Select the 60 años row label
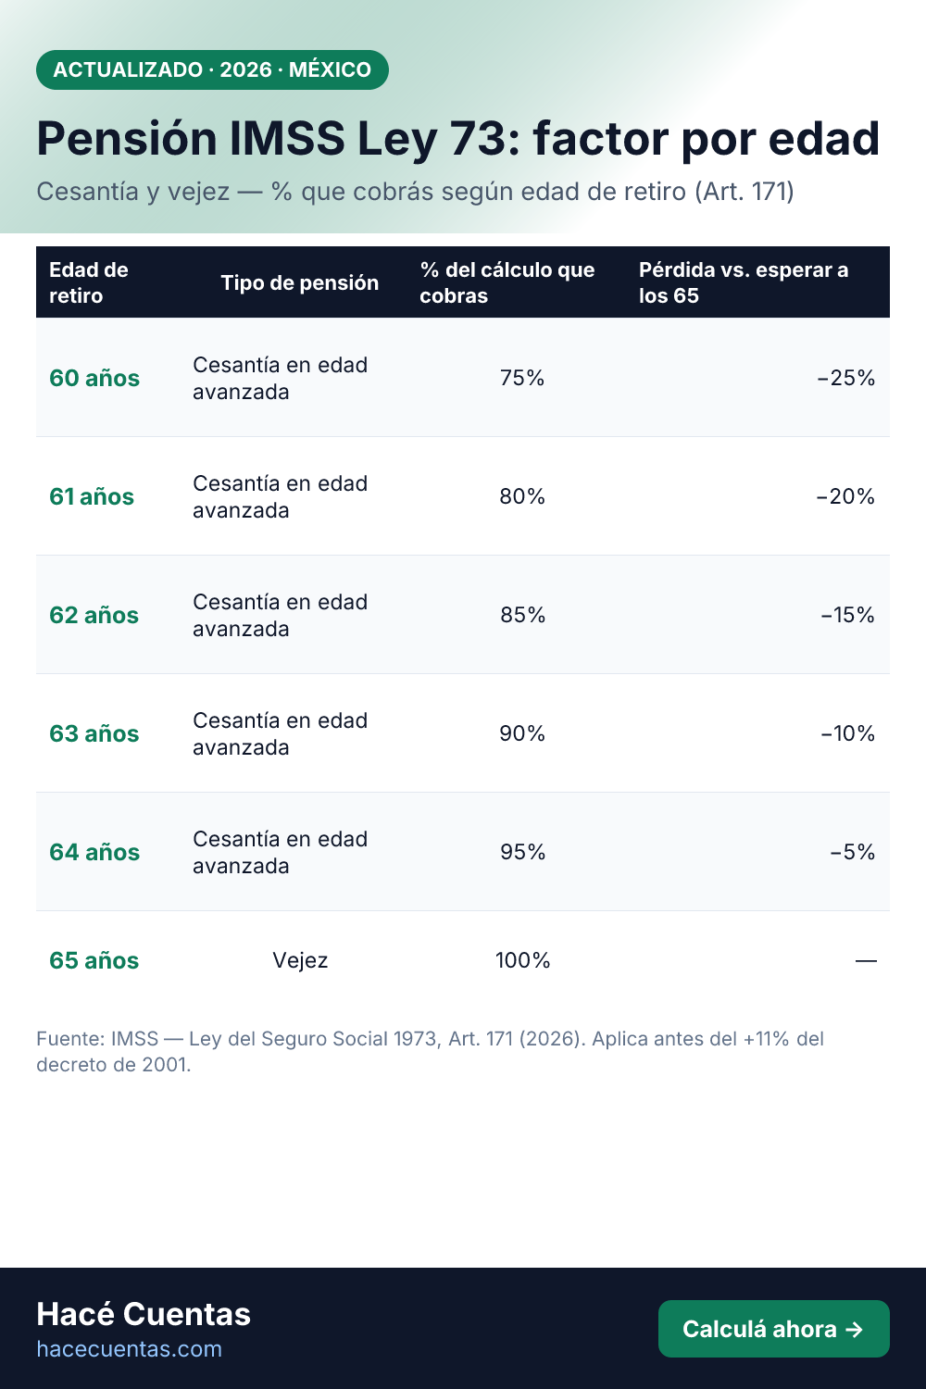This screenshot has width=926, height=1389. click(94, 378)
